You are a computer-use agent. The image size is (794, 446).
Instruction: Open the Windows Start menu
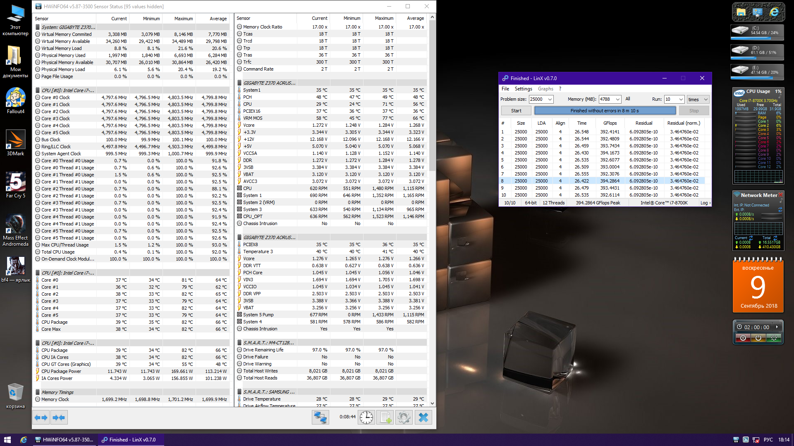[7, 440]
